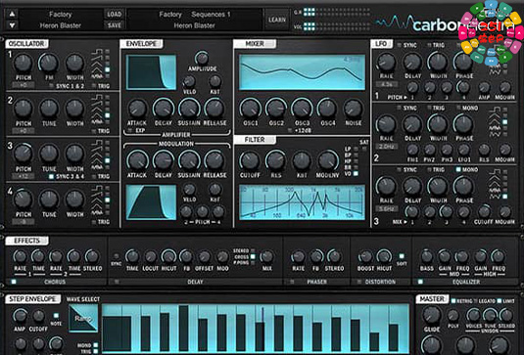
Task: Turn on filter SAT saturation
Action: [364, 149]
